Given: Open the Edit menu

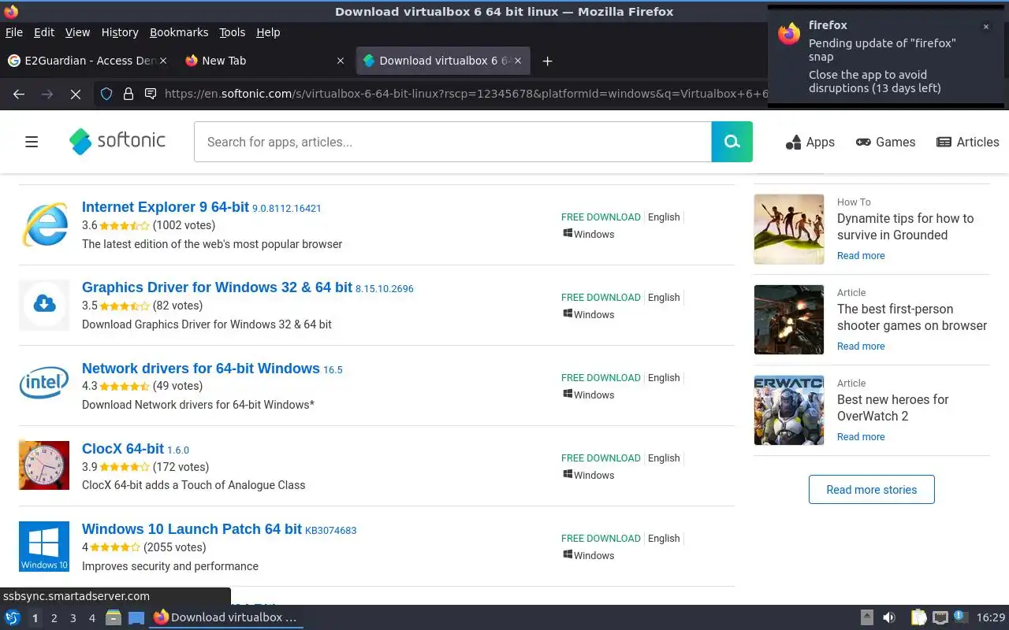Looking at the screenshot, I should coord(44,32).
